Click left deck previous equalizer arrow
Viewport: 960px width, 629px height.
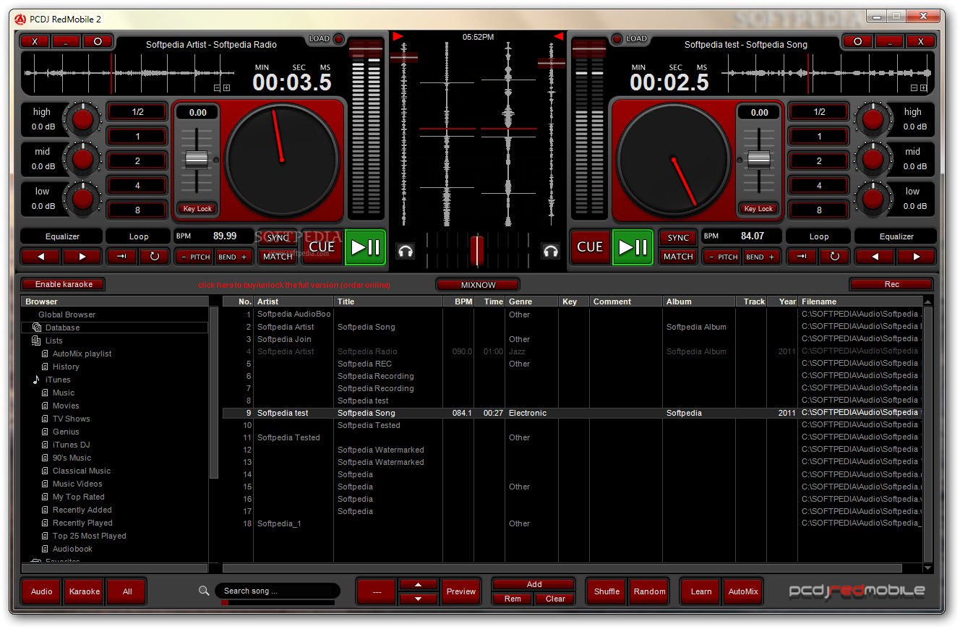(x=41, y=256)
